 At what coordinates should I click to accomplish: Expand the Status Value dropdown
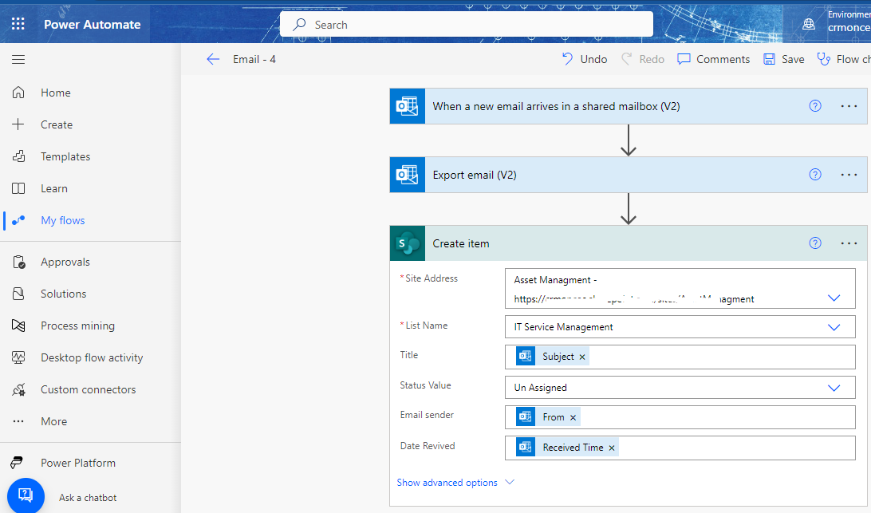[834, 388]
